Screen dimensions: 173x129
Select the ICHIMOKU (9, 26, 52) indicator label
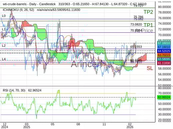(18, 10)
